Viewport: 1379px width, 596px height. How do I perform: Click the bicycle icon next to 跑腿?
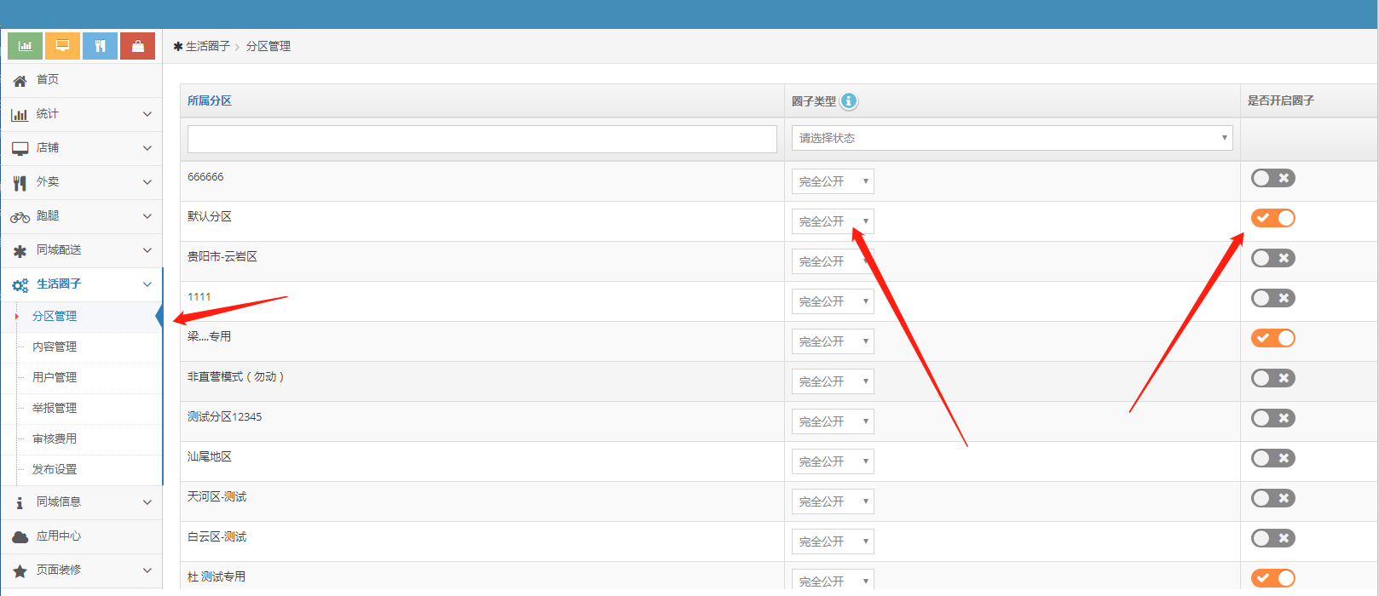[x=20, y=217]
